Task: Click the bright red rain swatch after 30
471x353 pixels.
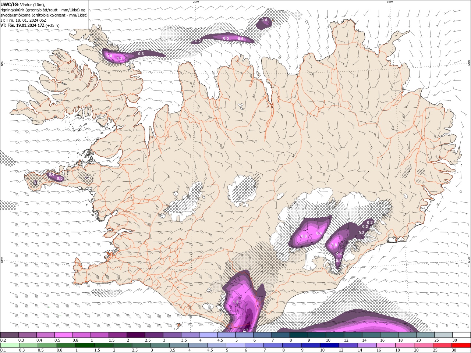Action: click(x=461, y=345)
